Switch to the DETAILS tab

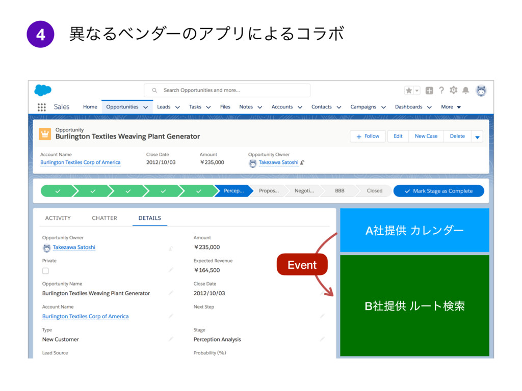150,218
